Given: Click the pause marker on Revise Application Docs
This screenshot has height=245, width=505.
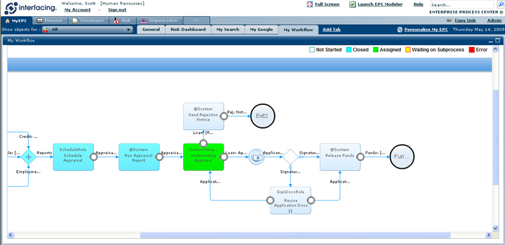Looking at the screenshot, I should click(290, 211).
